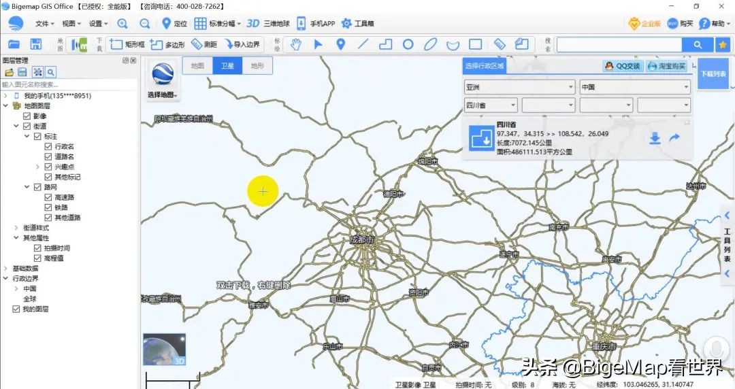Open the 四川省 province dropdown
The width and height of the screenshot is (735, 389).
491,105
